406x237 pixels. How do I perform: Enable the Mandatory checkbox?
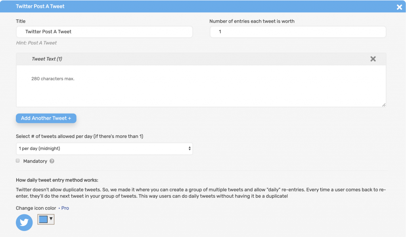click(x=17, y=161)
